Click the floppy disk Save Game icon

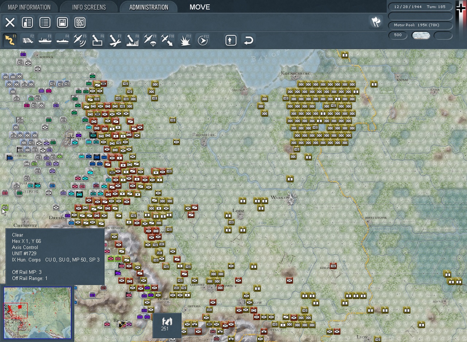(x=62, y=23)
